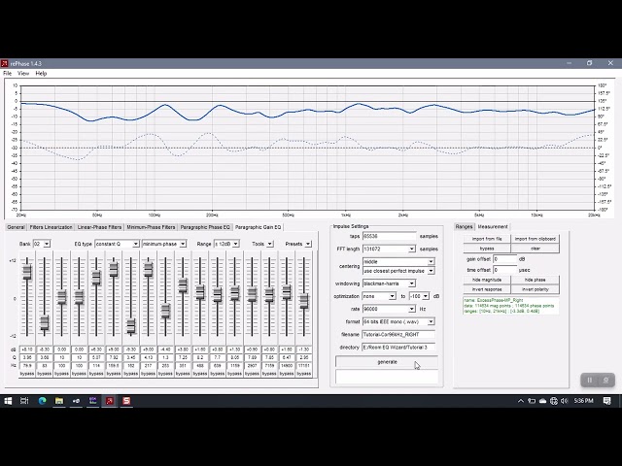Toggle bypass for the 17101 Hz band
The height and width of the screenshot is (466, 622).
click(304, 374)
